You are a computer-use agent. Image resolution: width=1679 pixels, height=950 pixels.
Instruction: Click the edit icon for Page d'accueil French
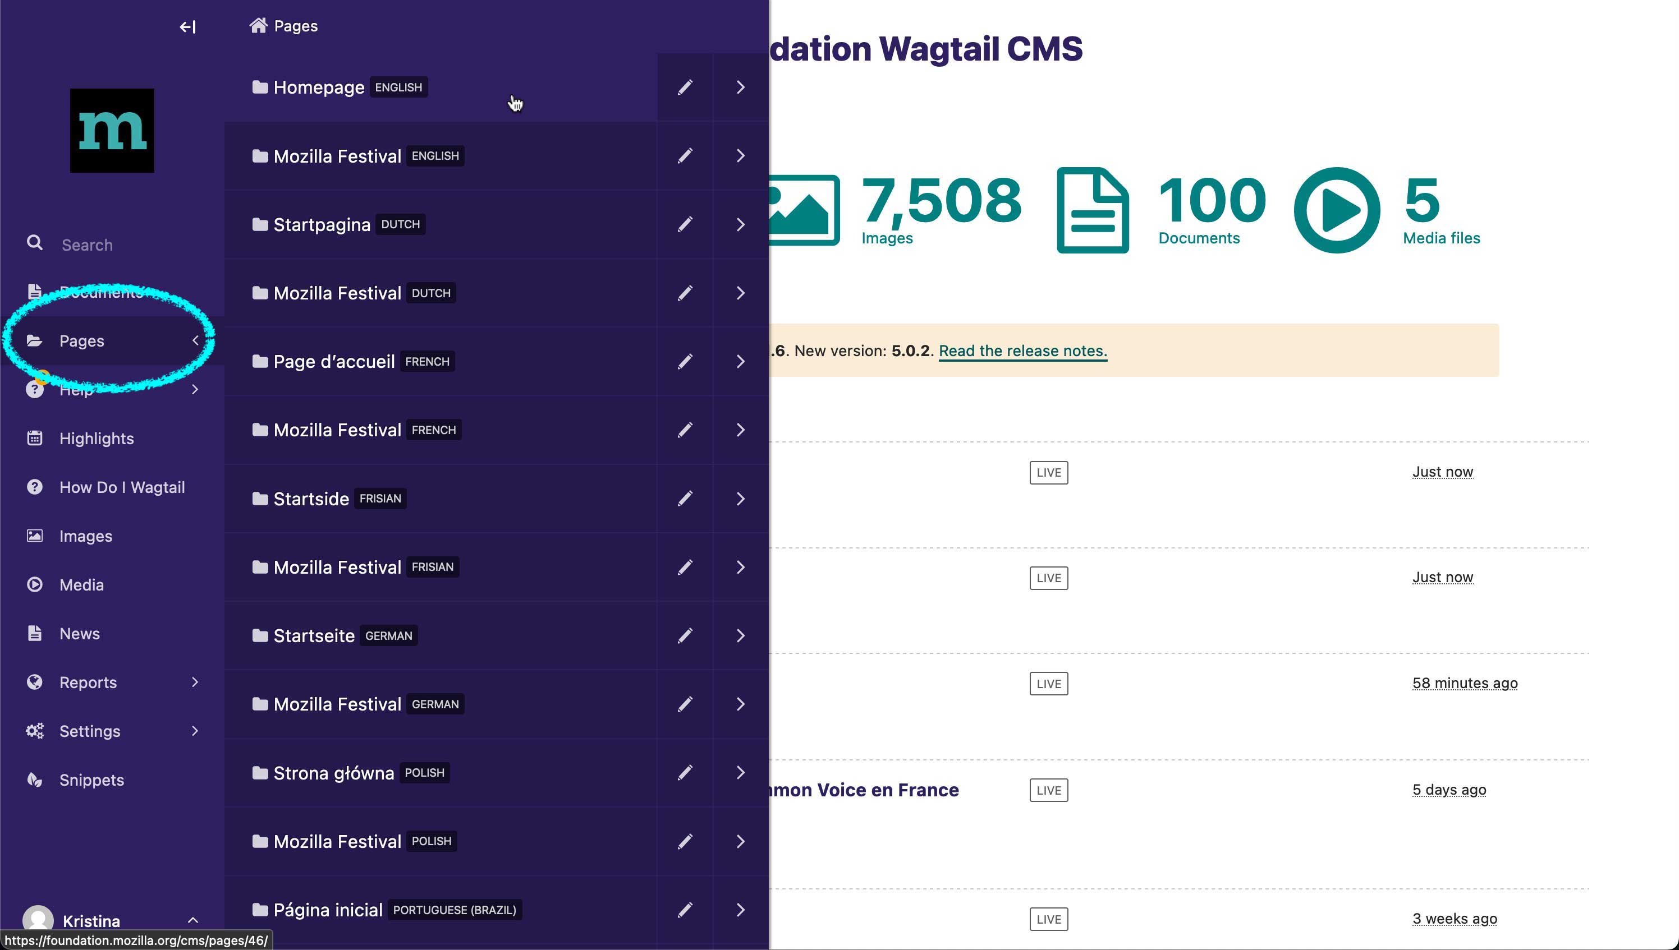(685, 361)
